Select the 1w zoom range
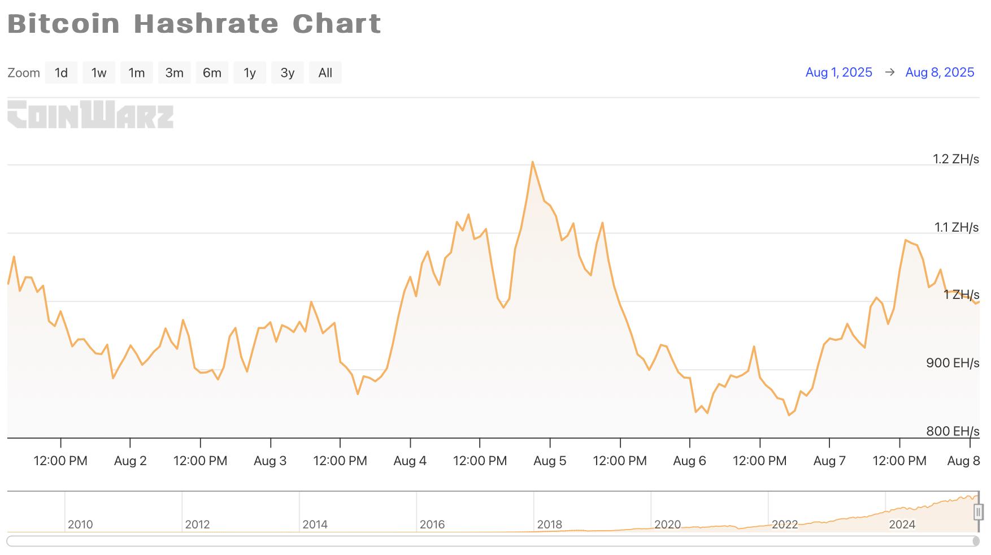Screen dimensions: 991x555 pos(99,73)
